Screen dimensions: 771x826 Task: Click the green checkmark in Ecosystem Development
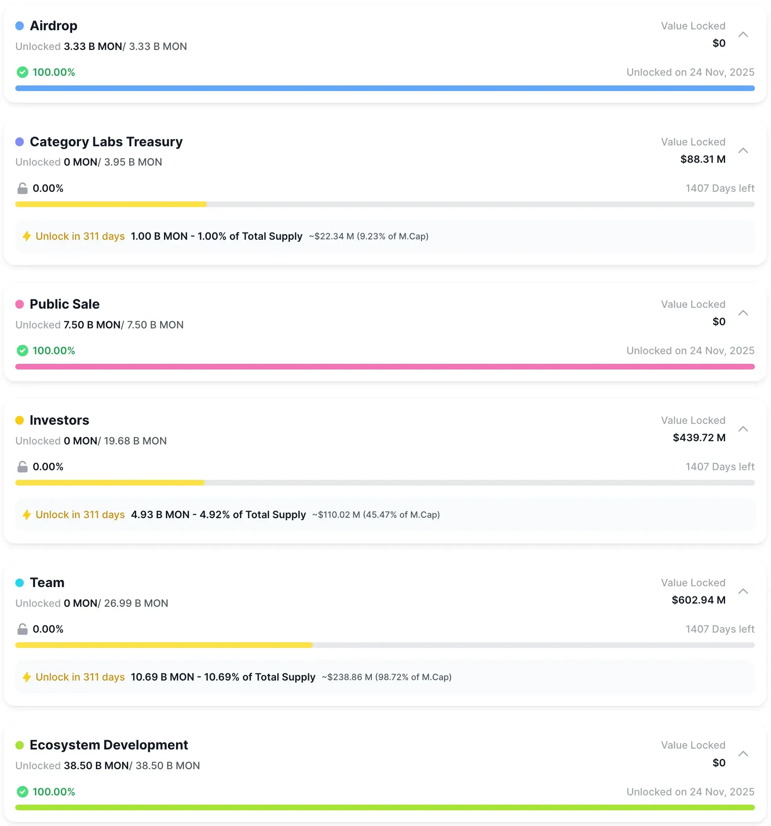click(x=23, y=792)
